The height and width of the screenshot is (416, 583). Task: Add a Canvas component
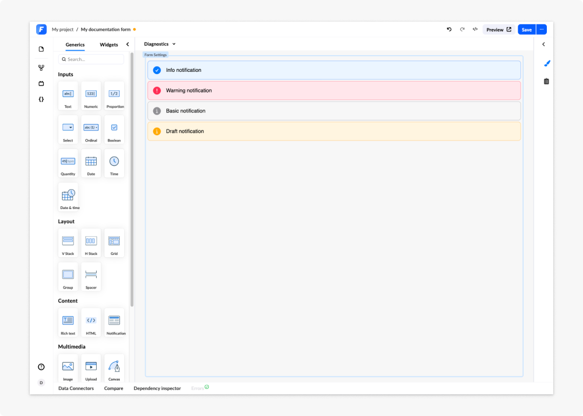click(x=114, y=368)
